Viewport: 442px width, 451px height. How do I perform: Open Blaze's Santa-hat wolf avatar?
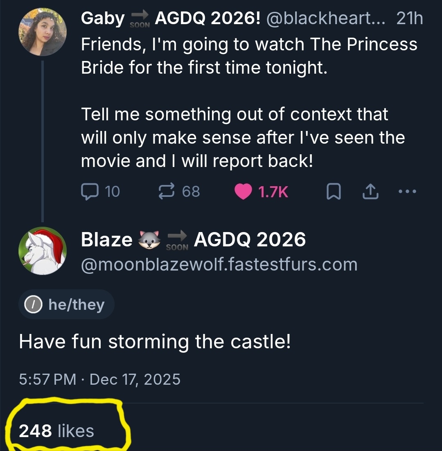click(43, 250)
